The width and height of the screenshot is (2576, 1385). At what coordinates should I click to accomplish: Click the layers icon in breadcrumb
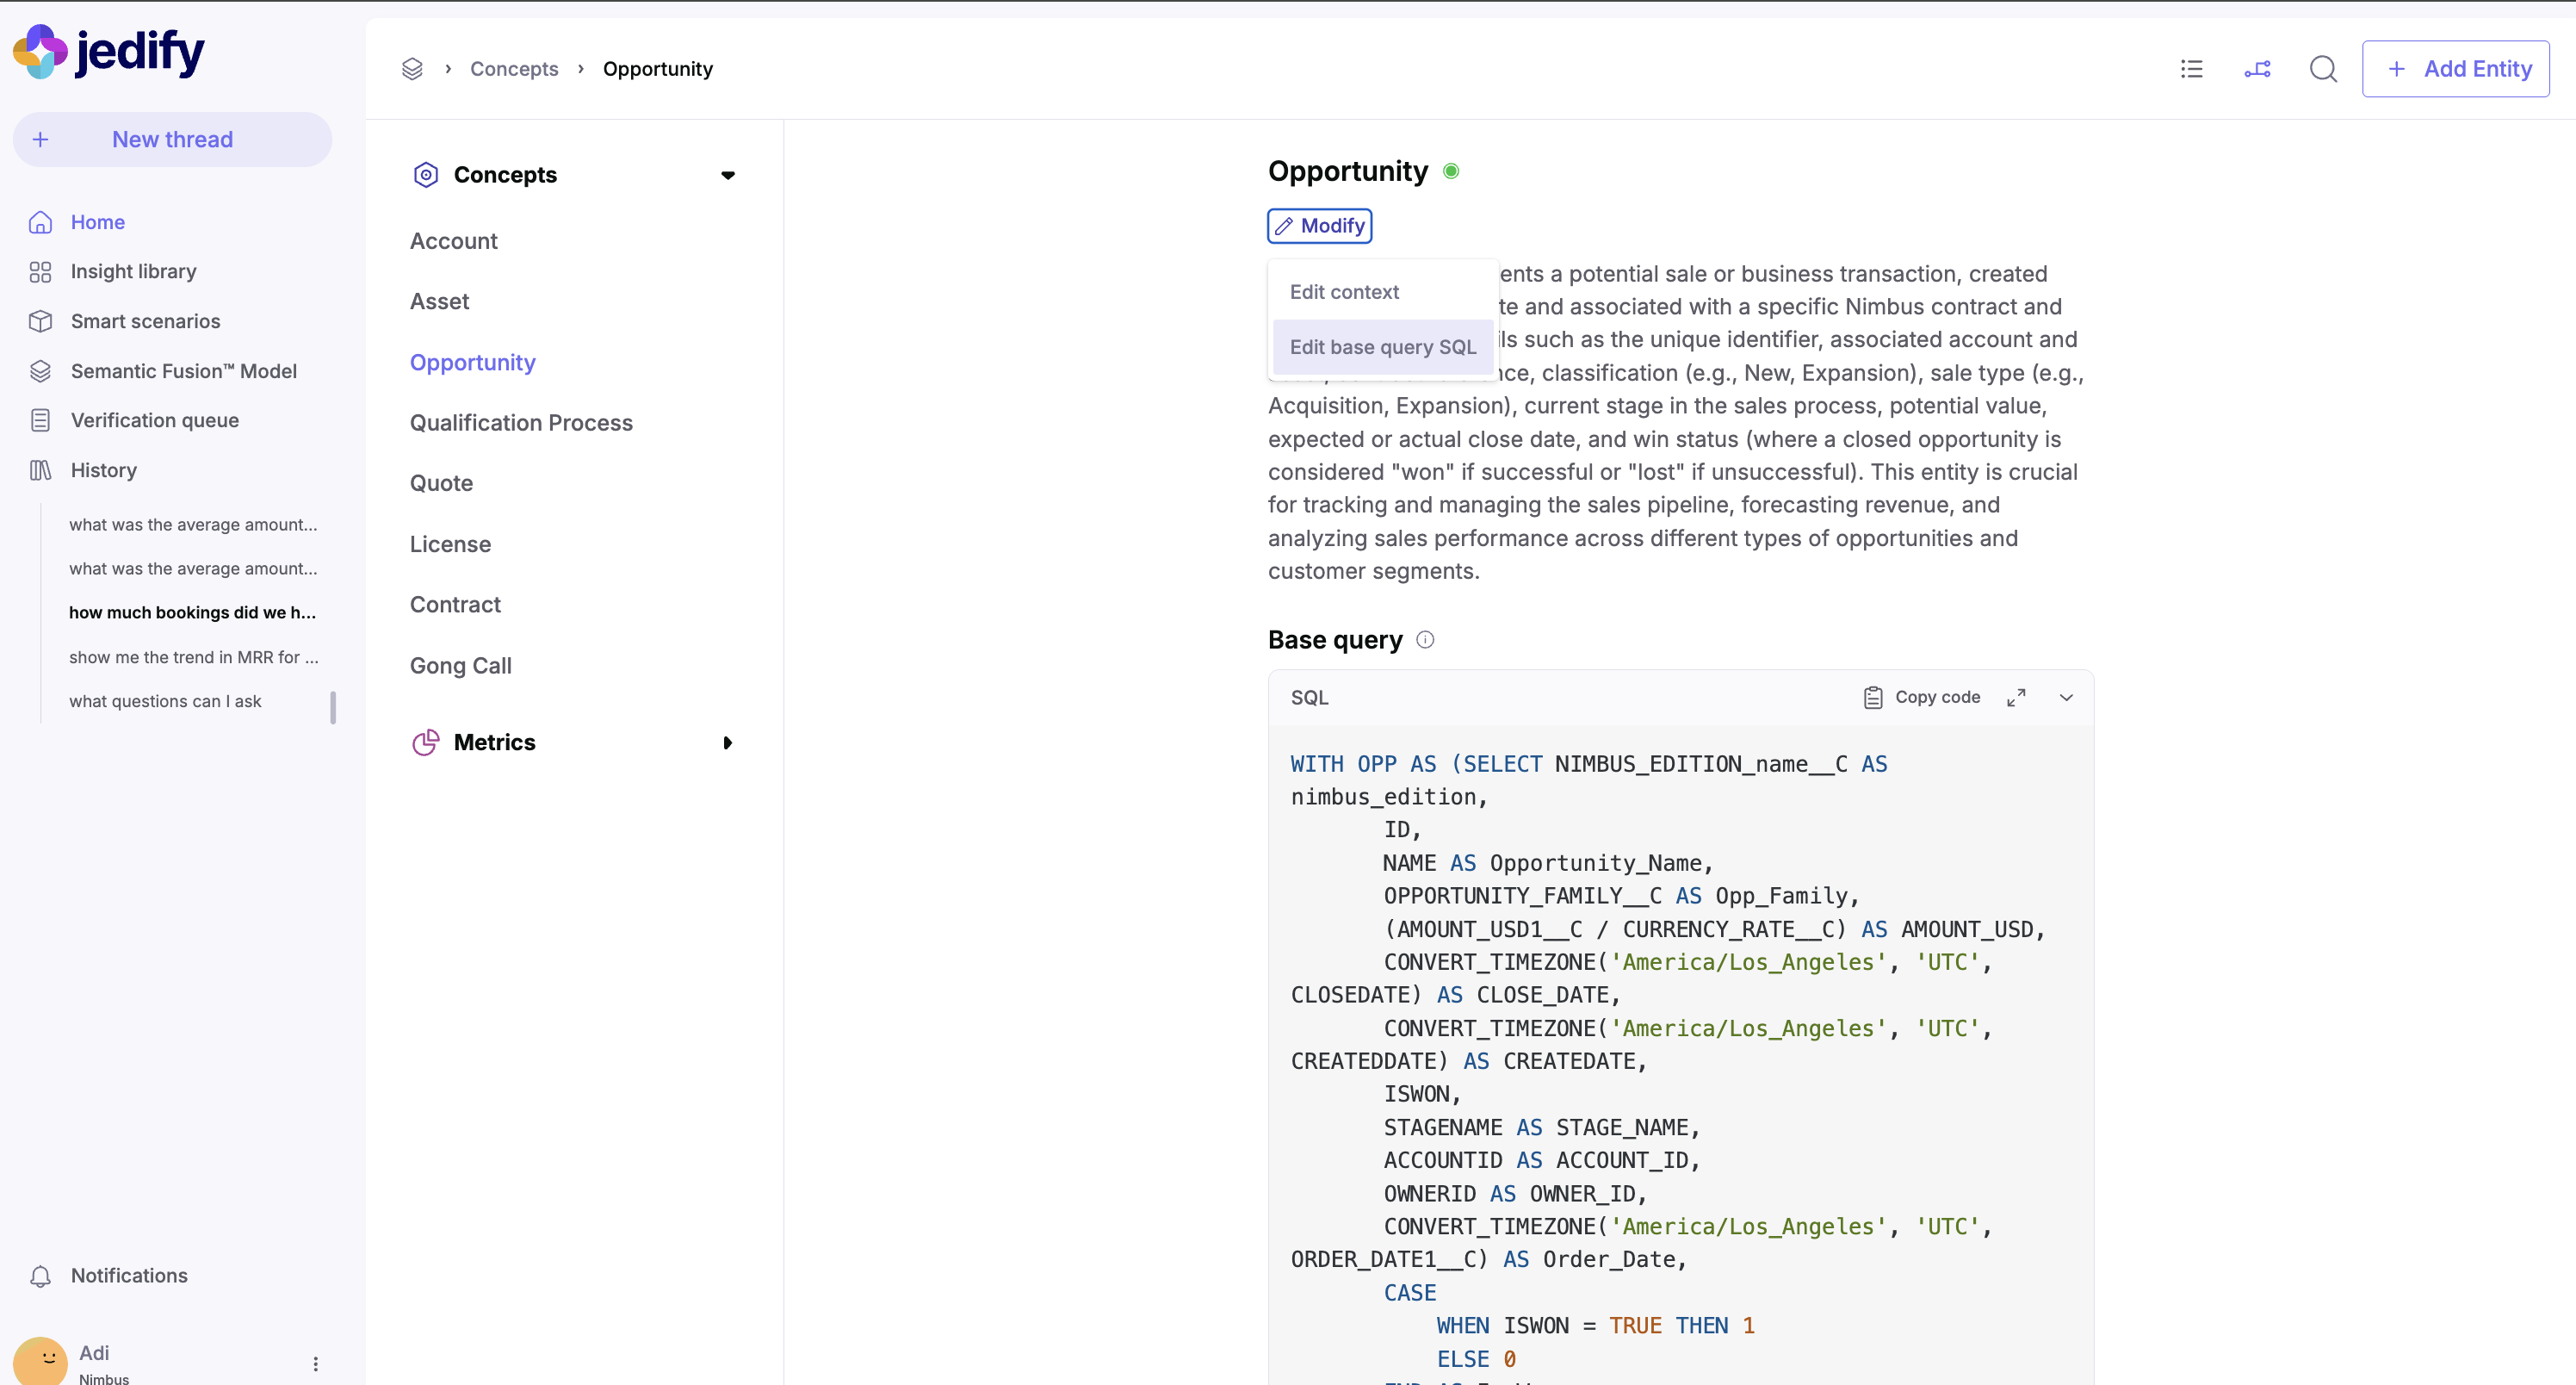(x=412, y=69)
